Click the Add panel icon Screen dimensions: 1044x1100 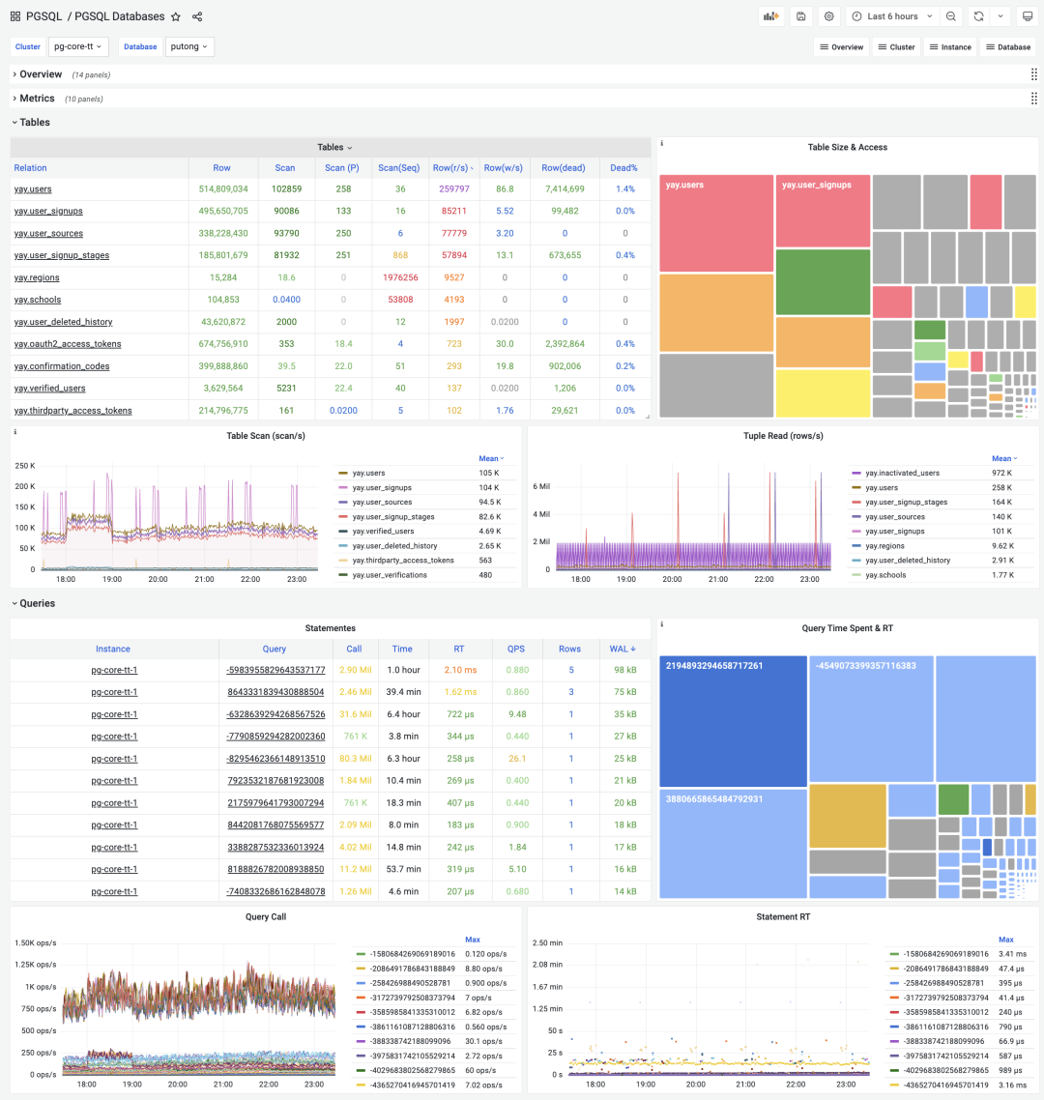[771, 16]
